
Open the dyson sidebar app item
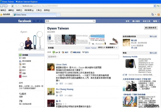click(x=23, y=76)
